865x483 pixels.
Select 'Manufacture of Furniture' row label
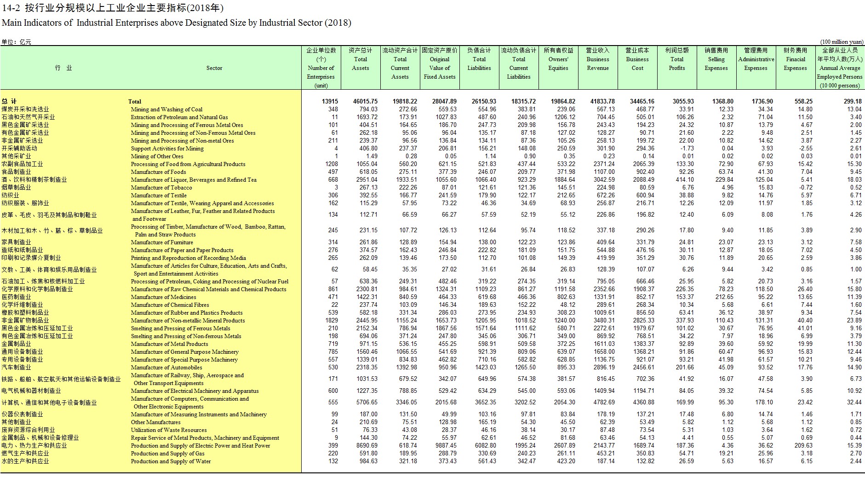point(162,242)
